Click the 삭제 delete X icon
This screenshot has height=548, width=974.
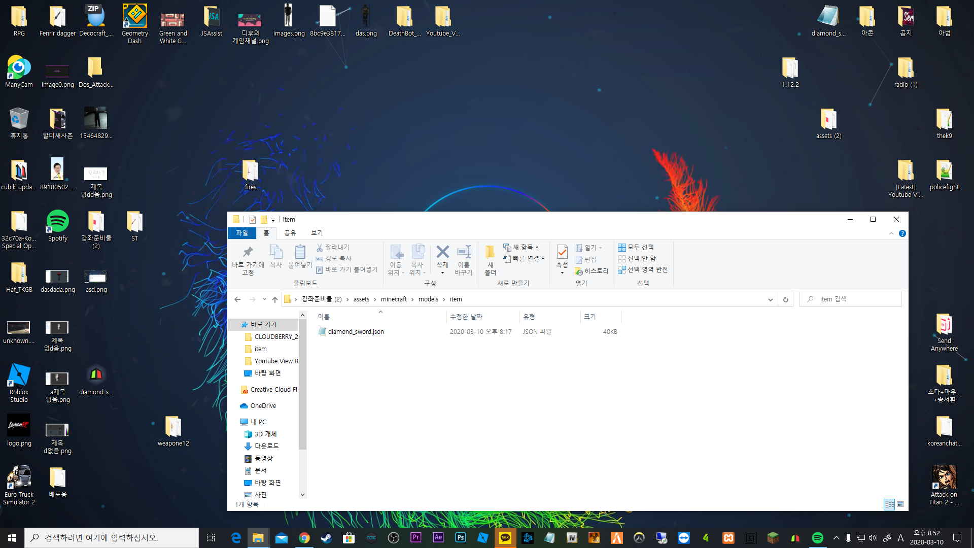click(x=442, y=252)
